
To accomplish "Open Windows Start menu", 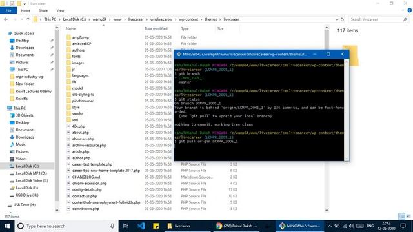I will point(7,226).
